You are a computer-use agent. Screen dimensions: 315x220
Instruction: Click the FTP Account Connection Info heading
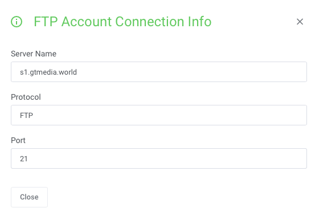pyautogui.click(x=122, y=22)
